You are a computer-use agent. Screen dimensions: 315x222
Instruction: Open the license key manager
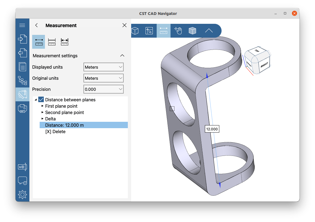pyautogui.click(x=22, y=167)
